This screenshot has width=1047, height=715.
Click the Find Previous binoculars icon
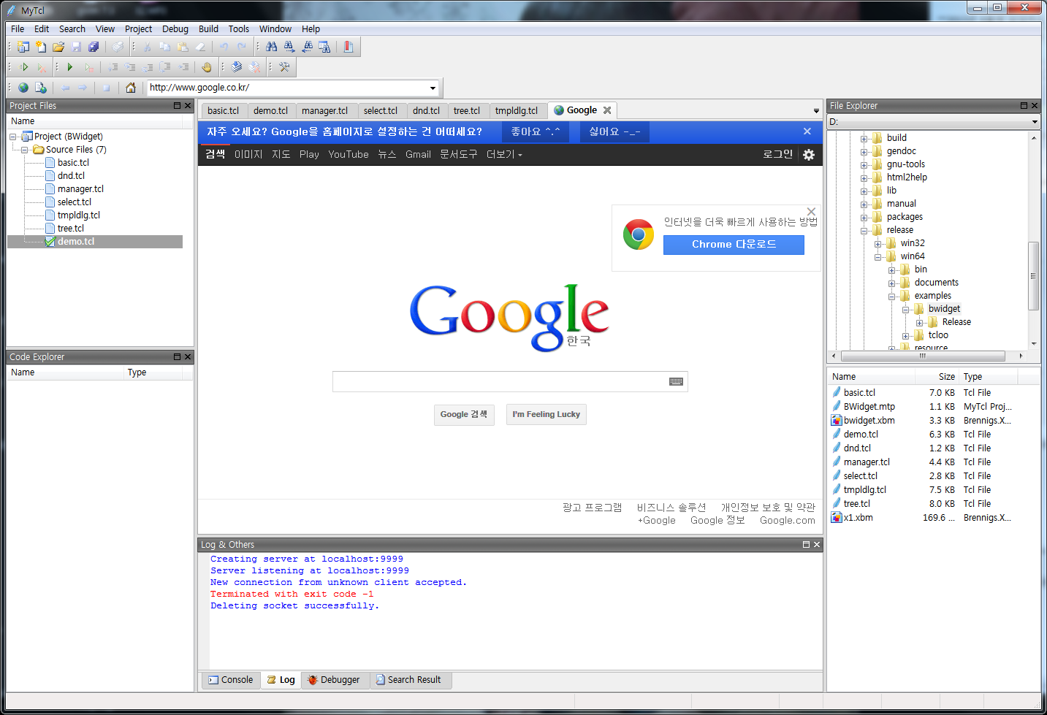click(x=307, y=47)
